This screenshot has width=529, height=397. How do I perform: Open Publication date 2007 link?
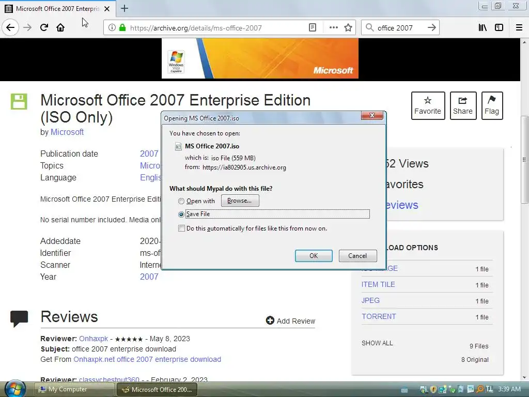pos(149,154)
